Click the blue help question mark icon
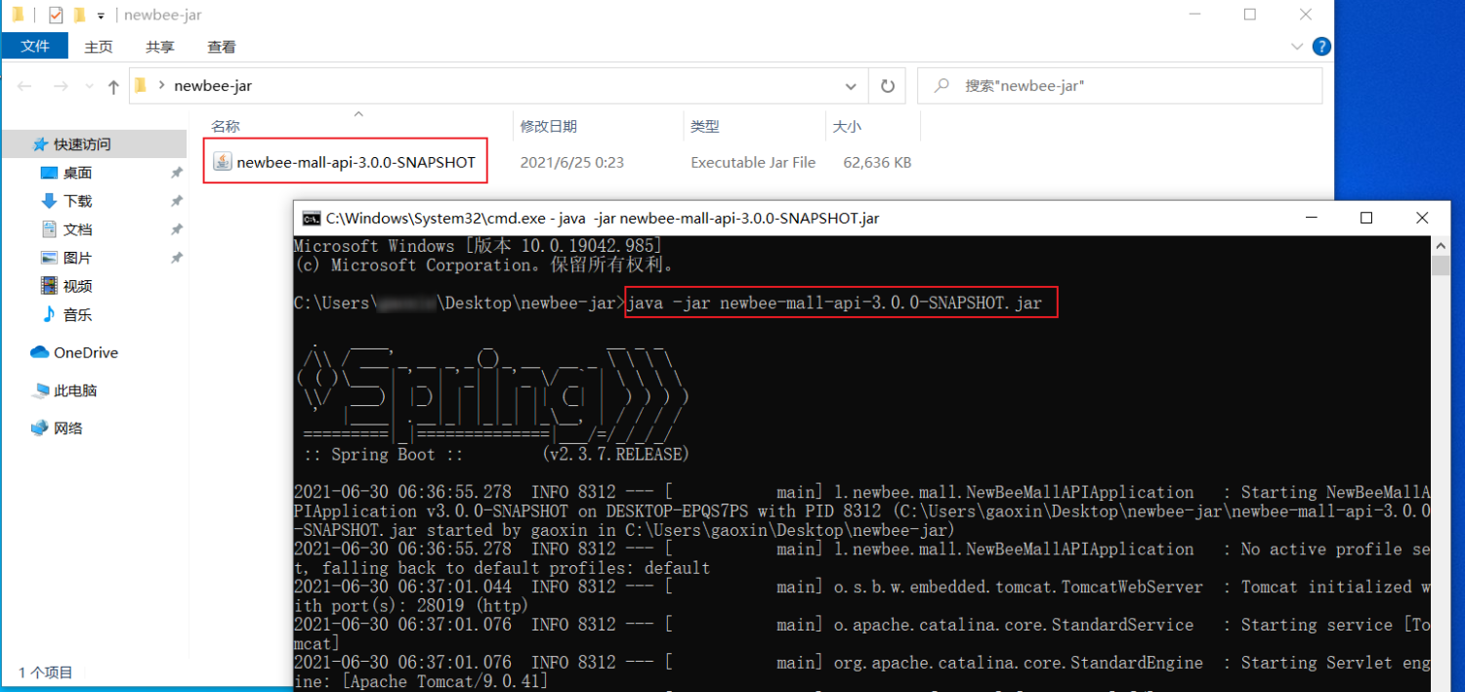This screenshot has width=1465, height=692. click(x=1320, y=46)
